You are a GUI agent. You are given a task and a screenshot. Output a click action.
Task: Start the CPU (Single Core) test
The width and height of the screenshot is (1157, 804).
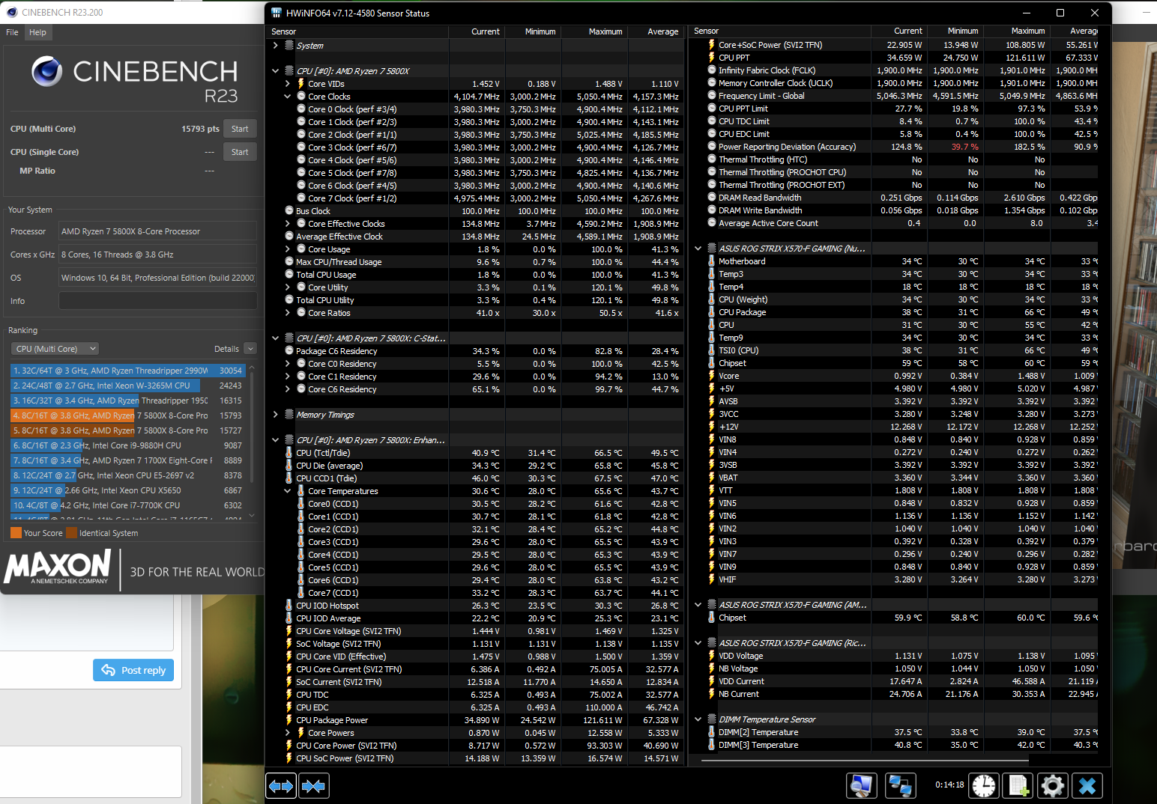tap(240, 152)
